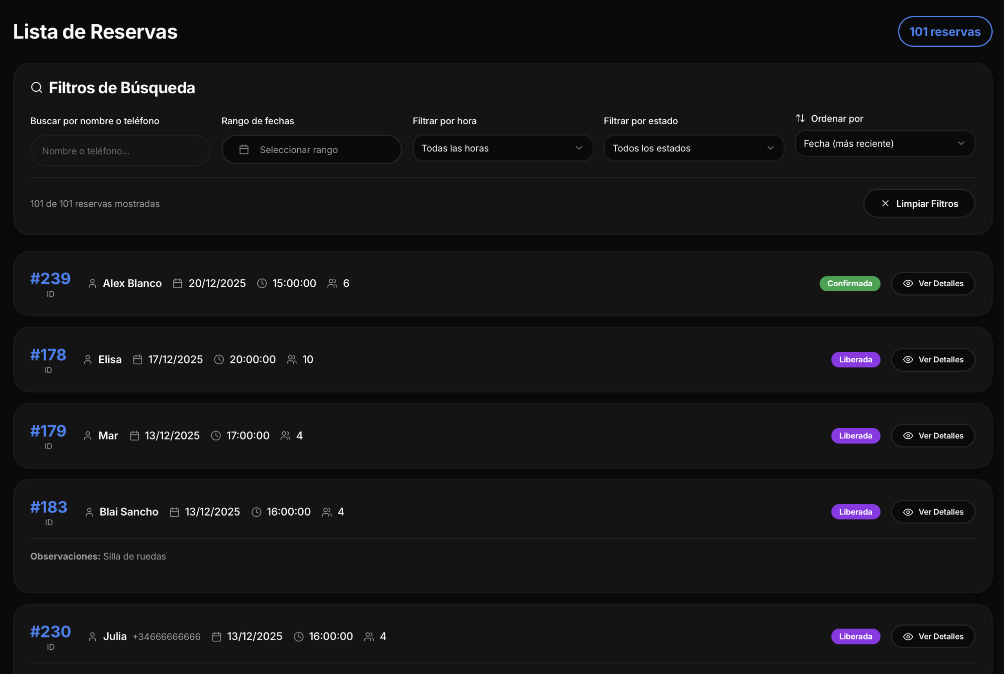This screenshot has height=674, width=1004.
Task: Open Ver Detalles for Julia's reservation
Action: pos(933,636)
